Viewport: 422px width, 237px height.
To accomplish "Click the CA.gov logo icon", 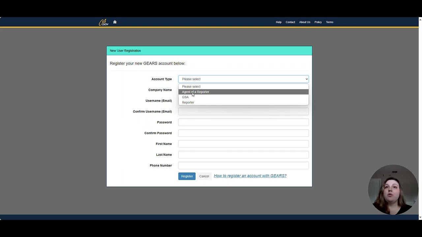I will click(x=104, y=22).
